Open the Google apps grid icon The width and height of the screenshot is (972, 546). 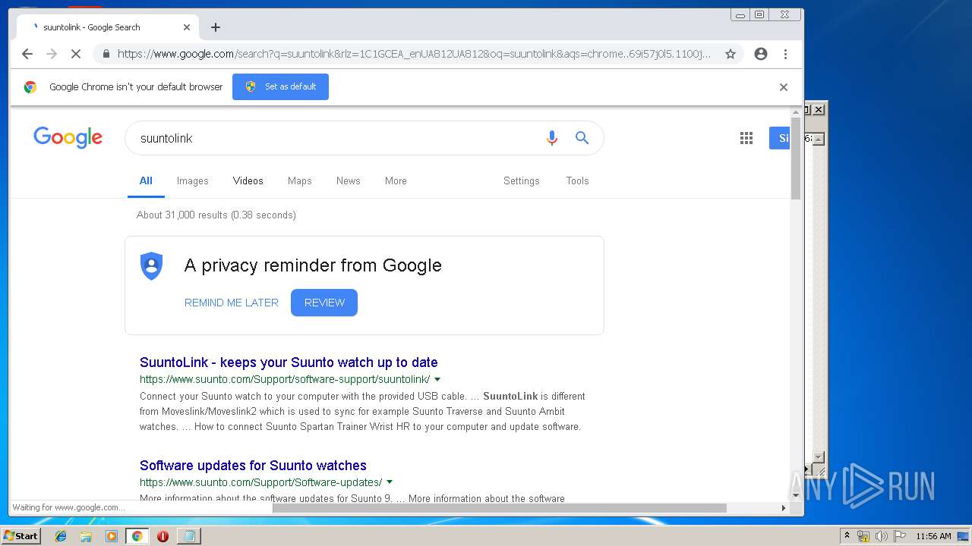pyautogui.click(x=746, y=138)
